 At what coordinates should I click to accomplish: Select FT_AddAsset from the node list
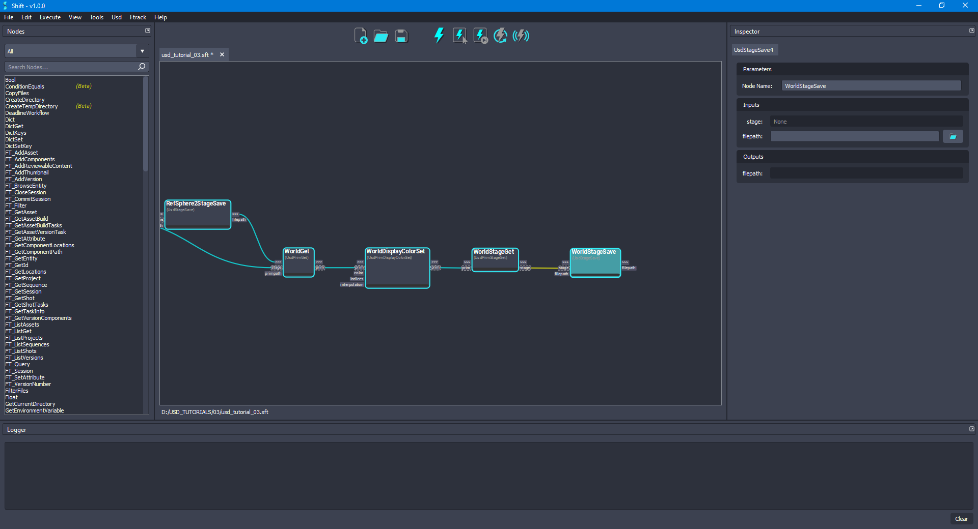(x=22, y=153)
